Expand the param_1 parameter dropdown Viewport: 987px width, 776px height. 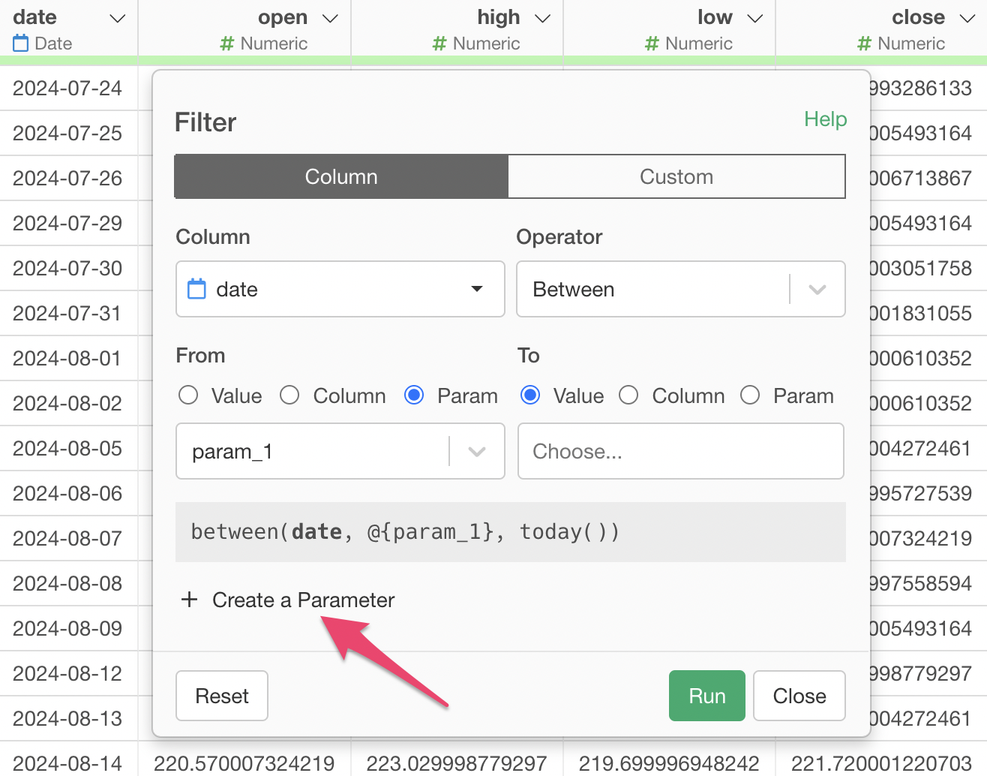tap(476, 452)
